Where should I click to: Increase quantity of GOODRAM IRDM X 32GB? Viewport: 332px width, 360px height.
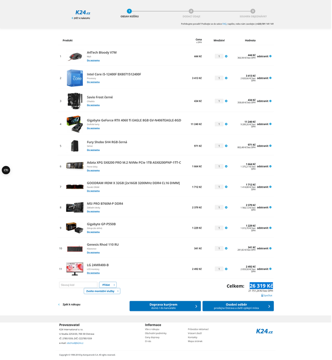[x=227, y=187]
